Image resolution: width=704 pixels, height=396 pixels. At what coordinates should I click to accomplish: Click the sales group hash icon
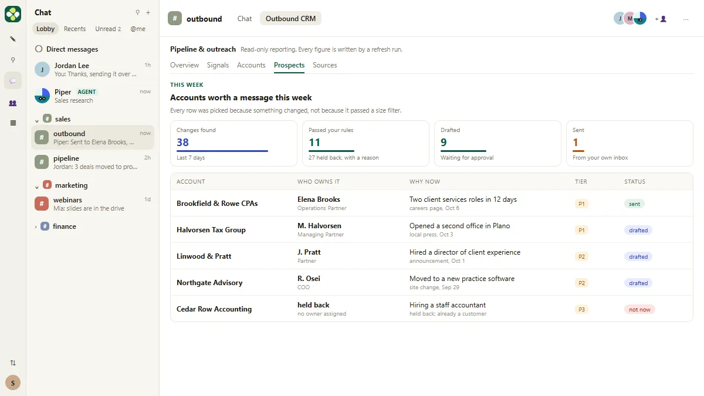pos(48,119)
